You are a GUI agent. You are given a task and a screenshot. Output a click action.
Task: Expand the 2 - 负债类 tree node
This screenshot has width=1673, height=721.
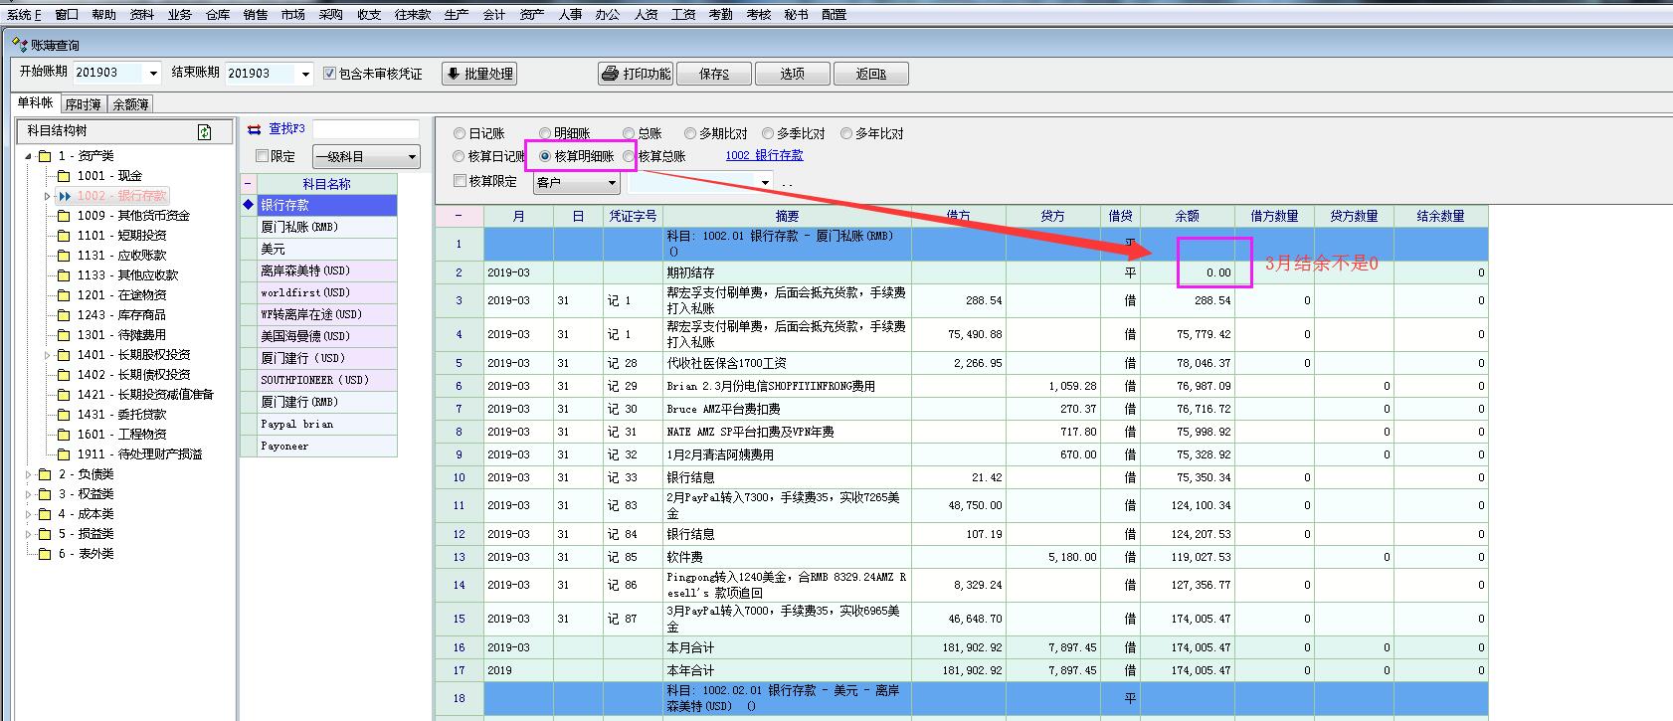tap(29, 474)
